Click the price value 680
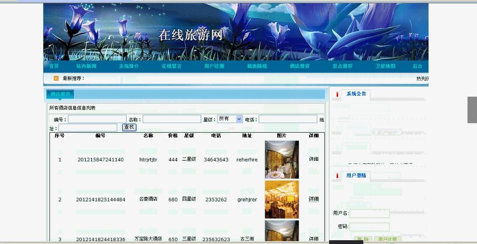Viewport: 477px width, 244px height. 173,200
